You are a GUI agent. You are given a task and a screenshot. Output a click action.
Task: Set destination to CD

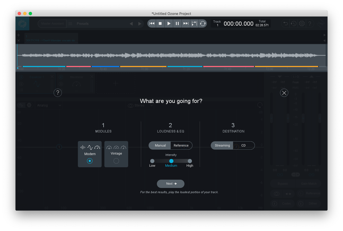click(x=244, y=145)
